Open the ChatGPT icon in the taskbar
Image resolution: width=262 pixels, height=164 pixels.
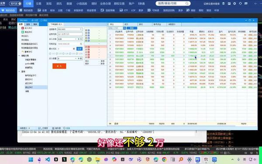click(89, 160)
